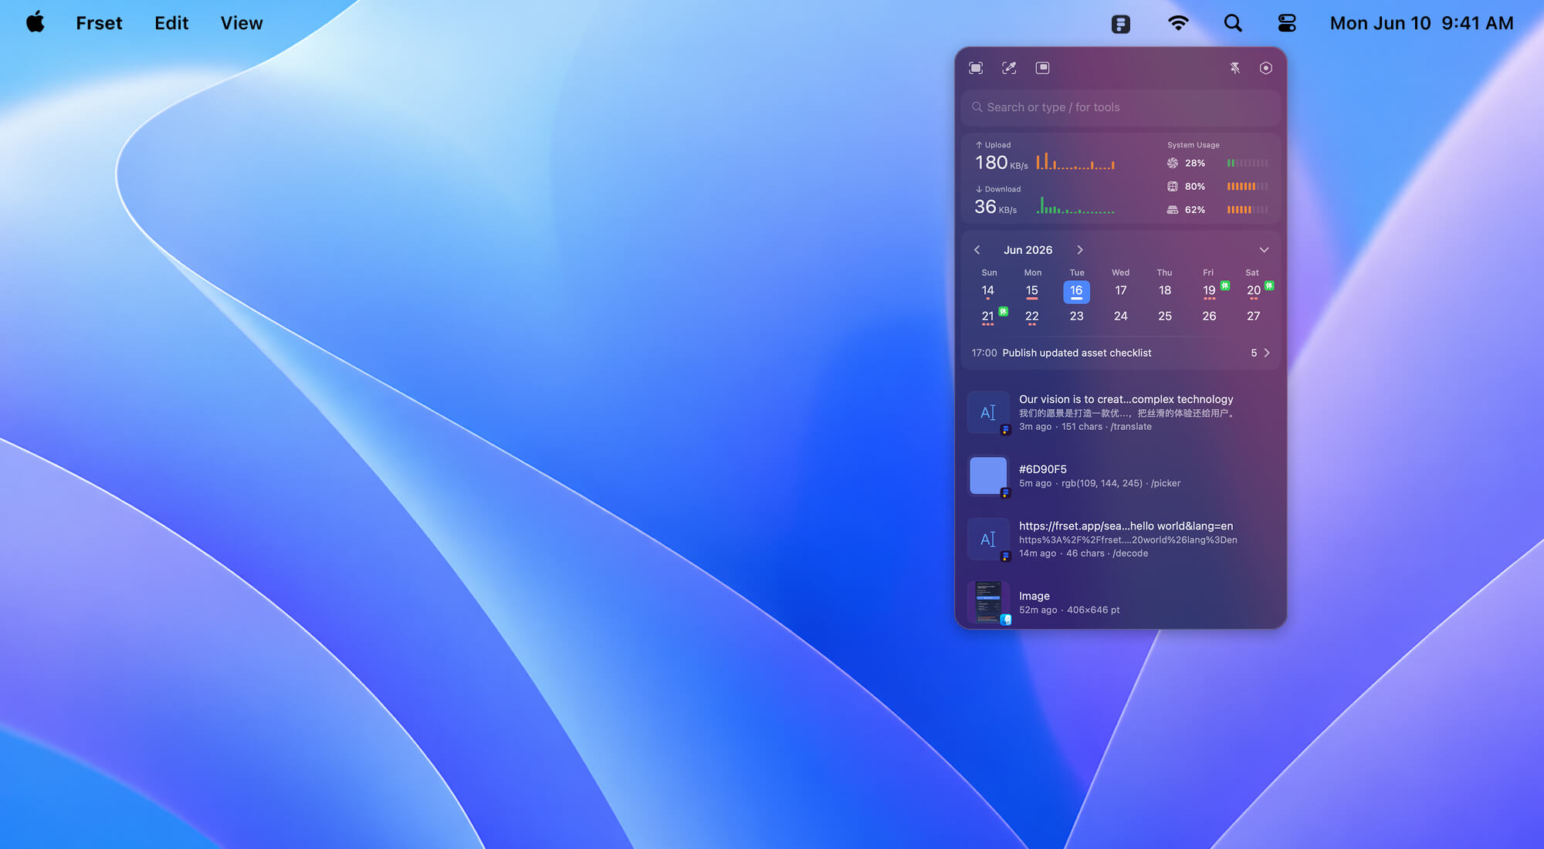This screenshot has width=1544, height=849.
Task: Select June 25 in calendar
Action: 1165,316
